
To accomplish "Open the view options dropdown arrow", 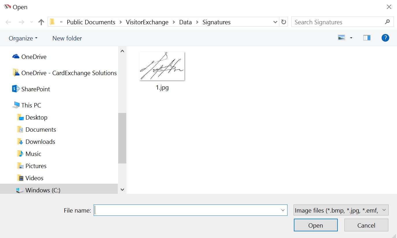I will click(351, 38).
